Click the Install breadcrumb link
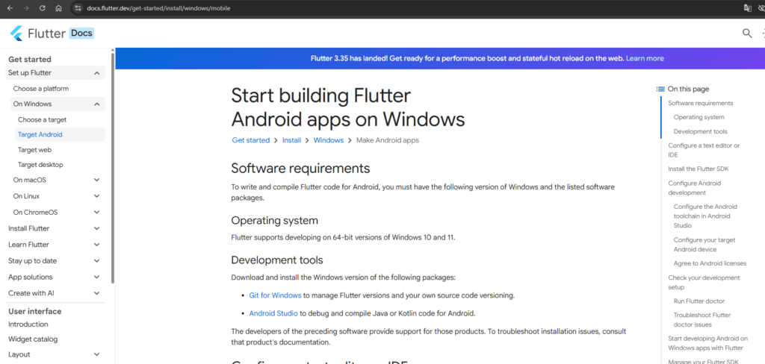Image resolution: width=765 pixels, height=364 pixels. coord(292,140)
